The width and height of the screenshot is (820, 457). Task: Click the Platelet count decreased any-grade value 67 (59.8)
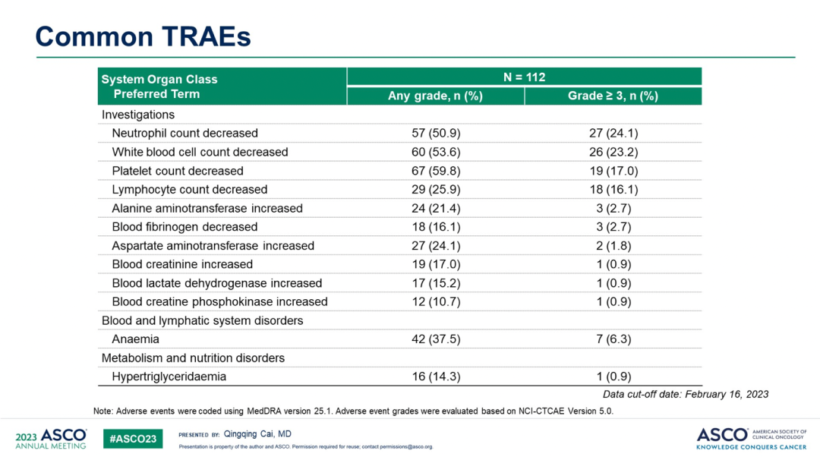(x=435, y=171)
